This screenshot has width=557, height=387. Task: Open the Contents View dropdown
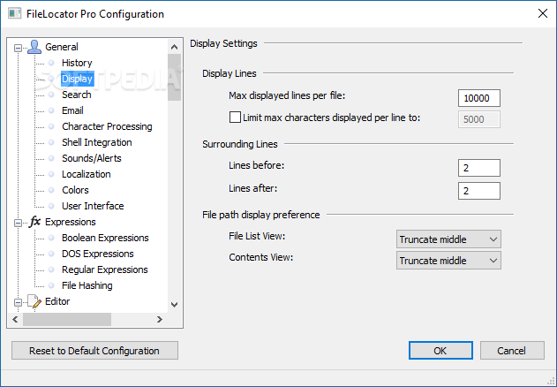(x=448, y=261)
